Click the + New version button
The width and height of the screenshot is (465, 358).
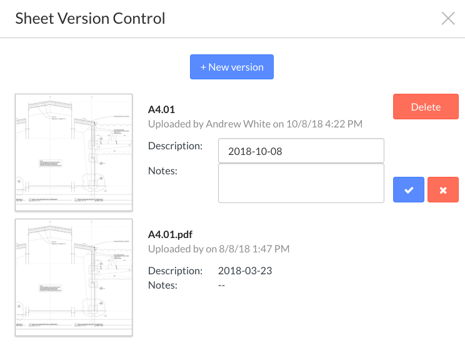[x=232, y=67]
